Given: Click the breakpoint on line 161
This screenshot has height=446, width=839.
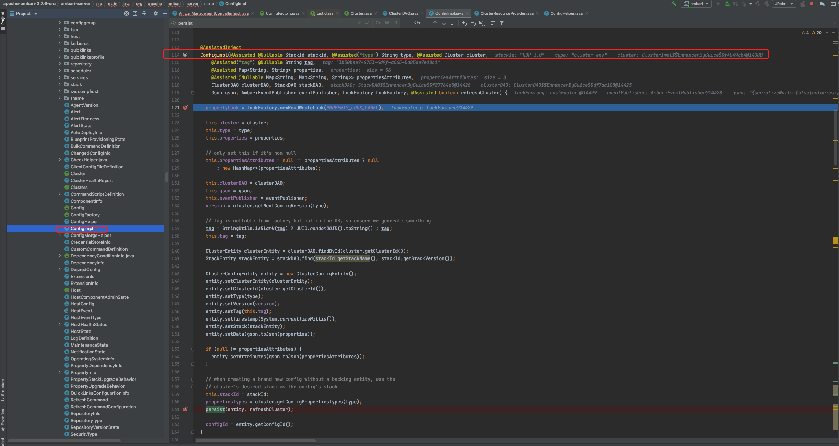Looking at the screenshot, I should (x=185, y=409).
